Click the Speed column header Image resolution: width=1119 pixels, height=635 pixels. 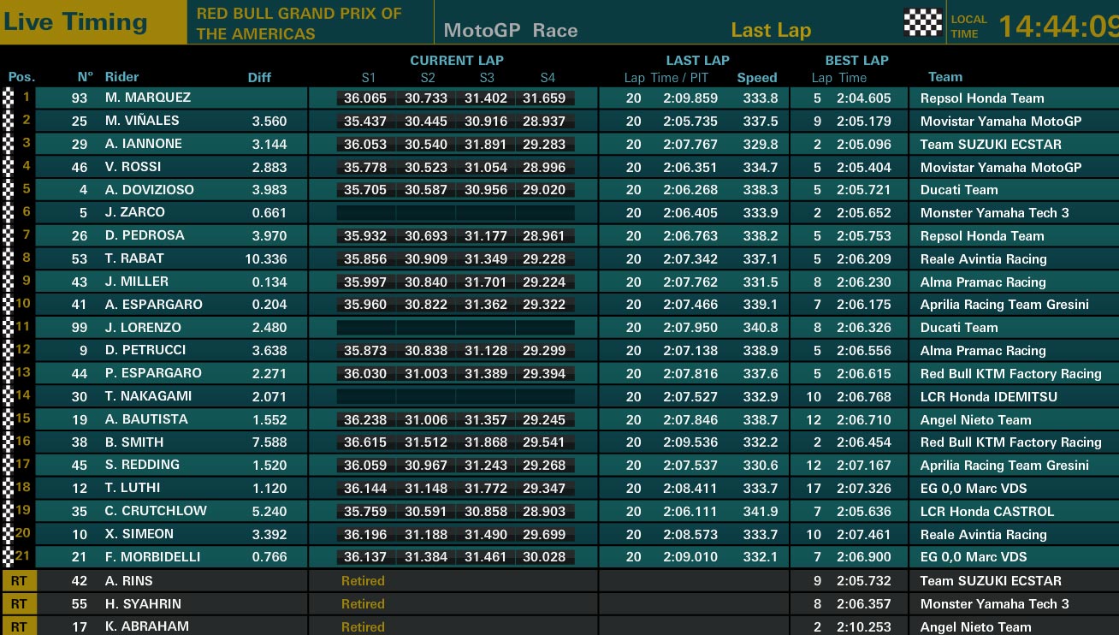coord(757,77)
